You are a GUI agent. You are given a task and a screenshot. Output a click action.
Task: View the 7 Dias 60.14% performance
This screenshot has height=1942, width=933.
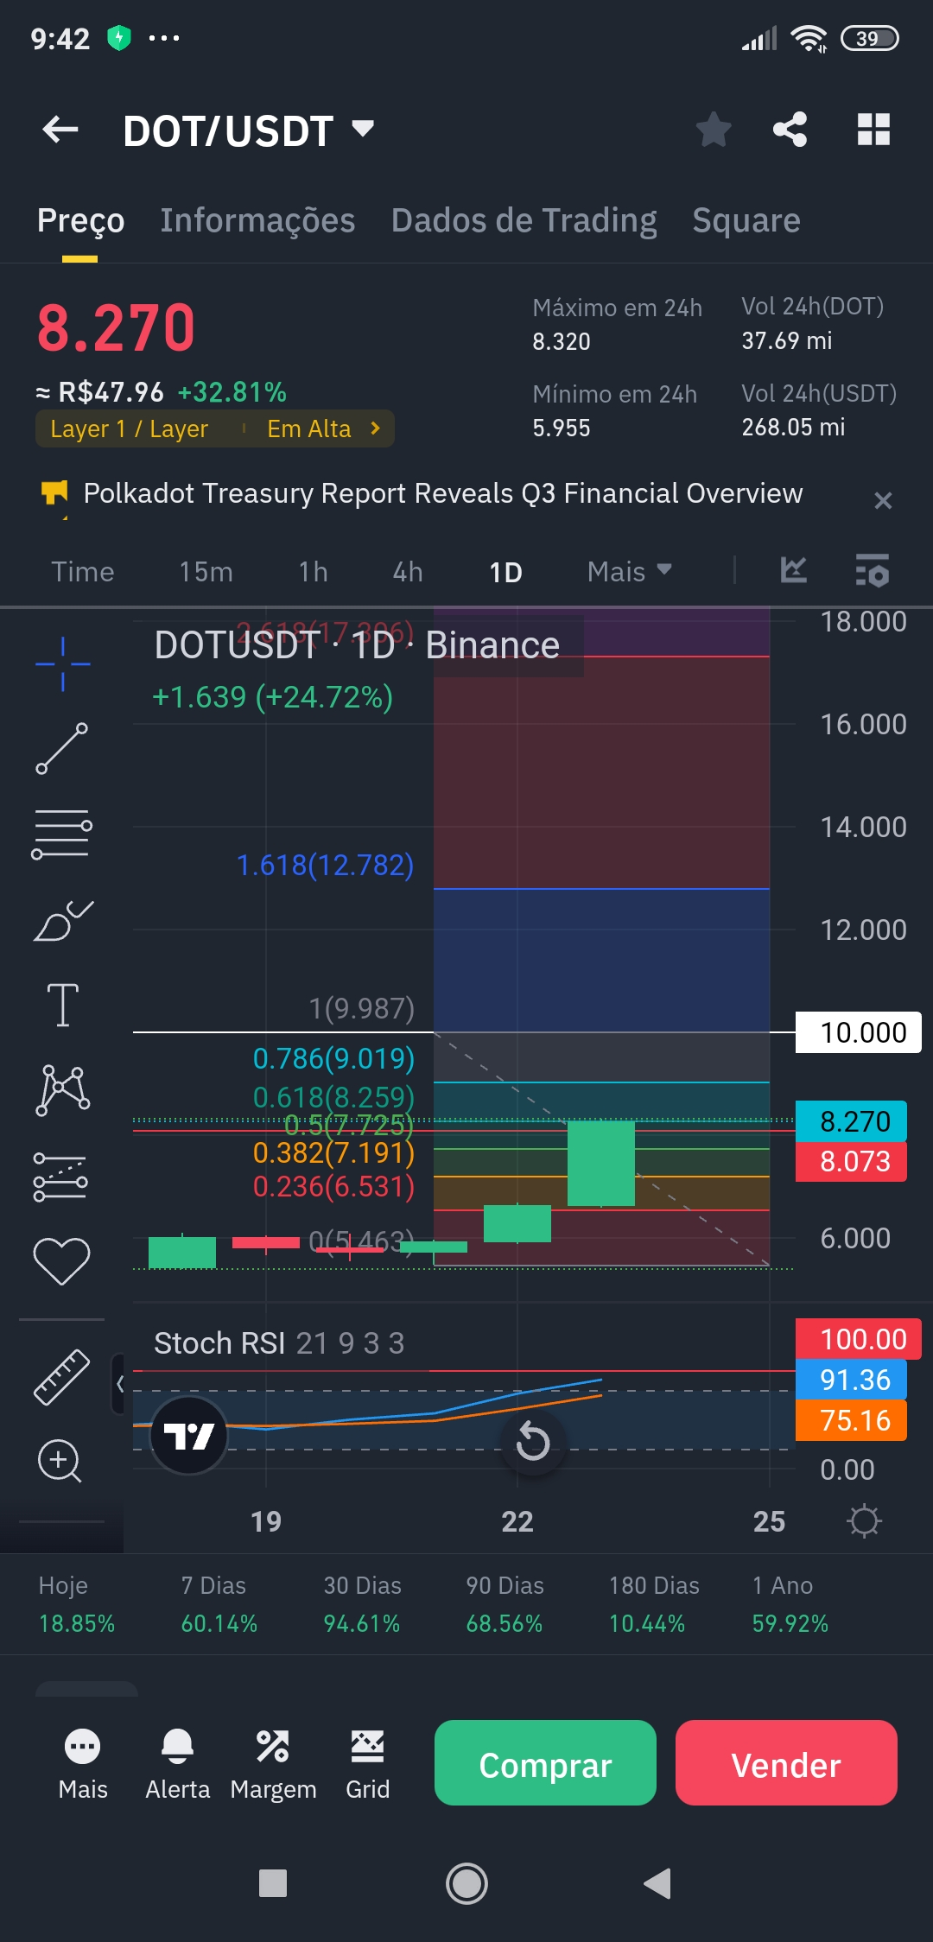point(219,1604)
